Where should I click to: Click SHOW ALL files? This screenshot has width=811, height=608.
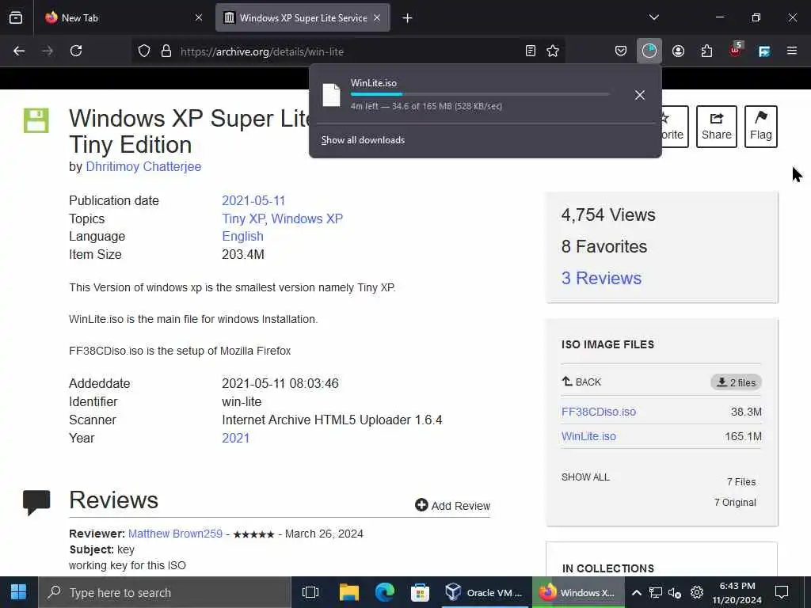point(585,477)
